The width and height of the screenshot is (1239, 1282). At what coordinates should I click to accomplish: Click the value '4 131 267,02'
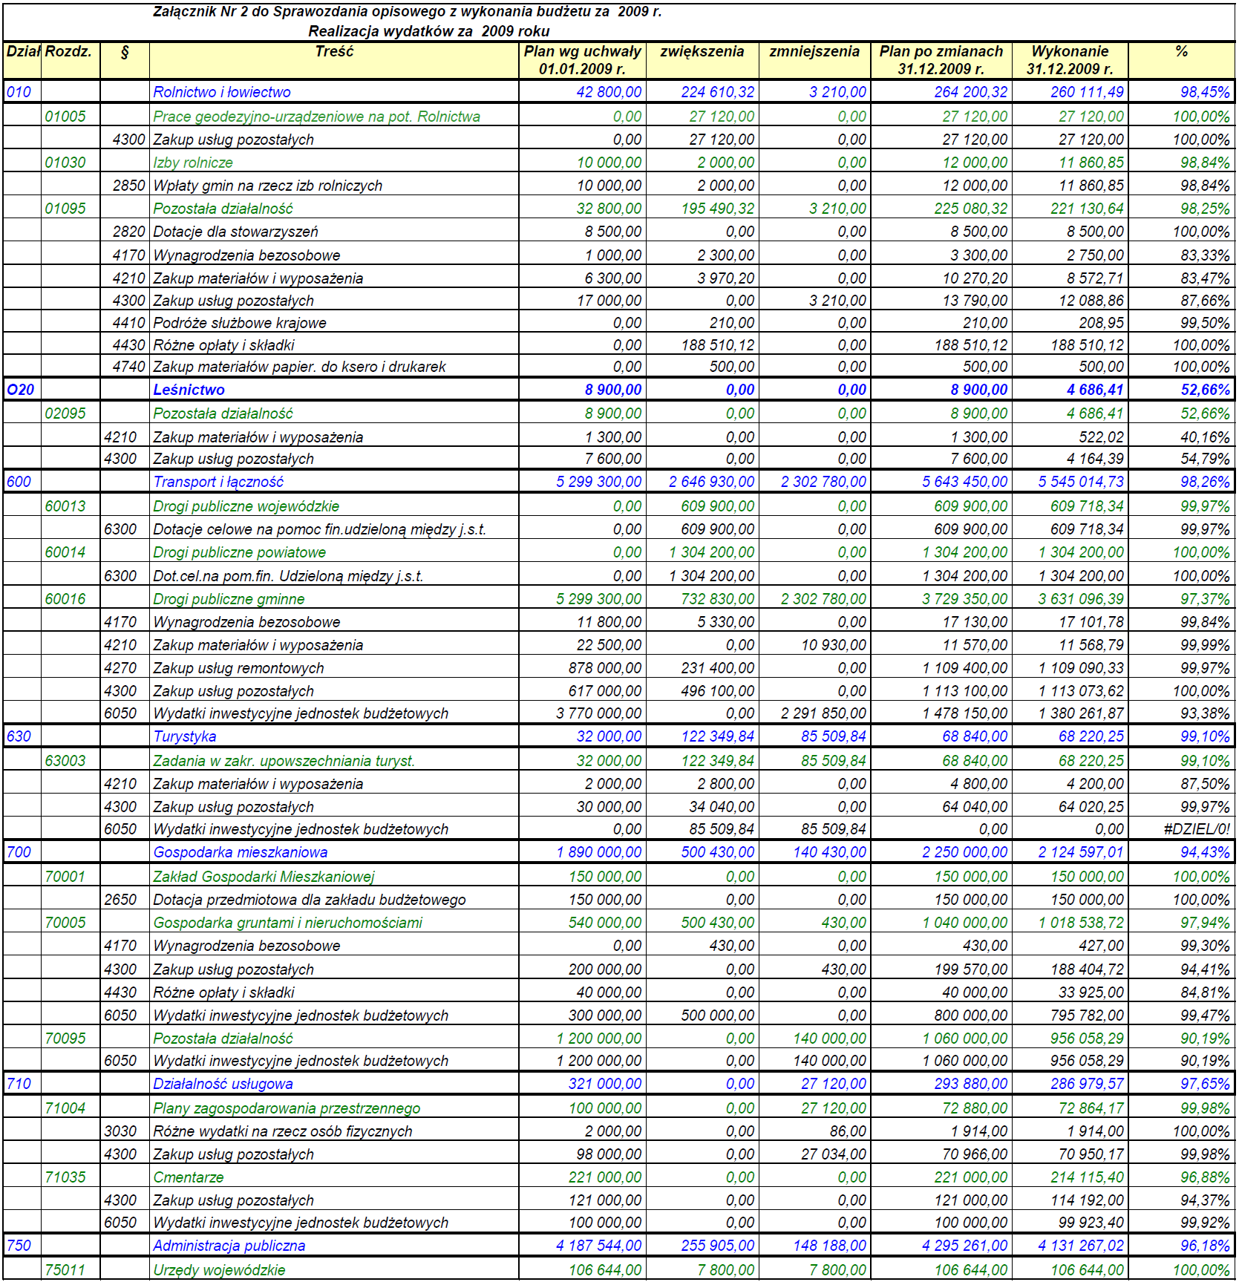tap(1081, 1246)
